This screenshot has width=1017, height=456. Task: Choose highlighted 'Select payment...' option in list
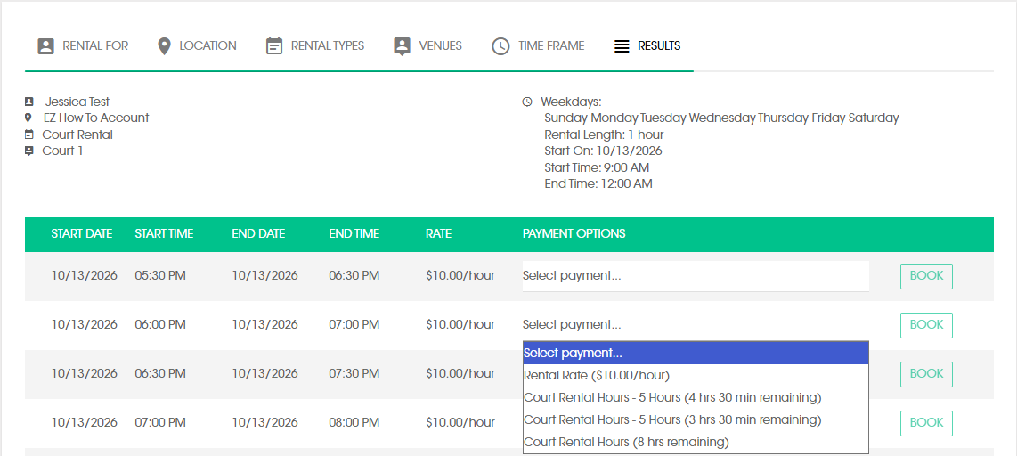click(696, 354)
